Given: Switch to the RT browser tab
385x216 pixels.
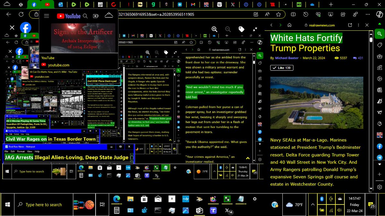Looking at the screenshot, I should tap(299, 5).
